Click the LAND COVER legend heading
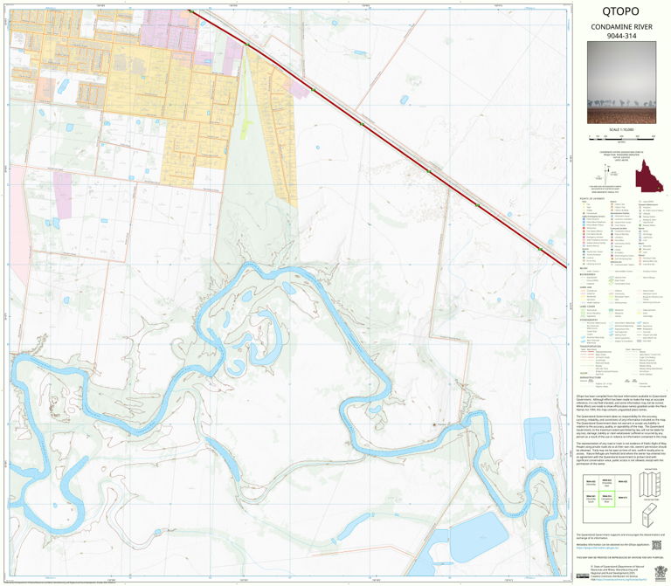 tap(587, 307)
